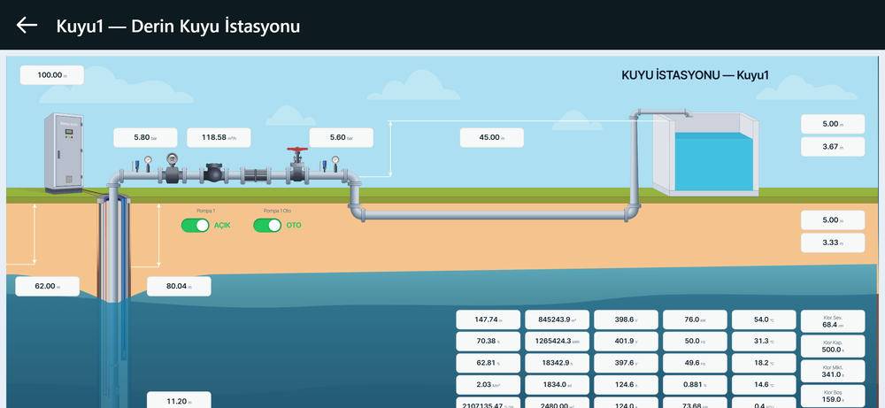Screen dimensions: 885x408
Task: Select the 3.67 m tank level
Action: pos(833,147)
